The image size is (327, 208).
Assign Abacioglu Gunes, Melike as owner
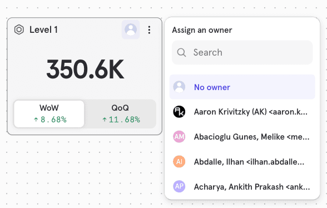coord(242,137)
